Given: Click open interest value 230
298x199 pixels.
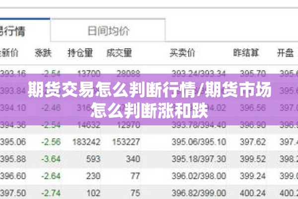Looking at the screenshot, I should pos(93,176).
